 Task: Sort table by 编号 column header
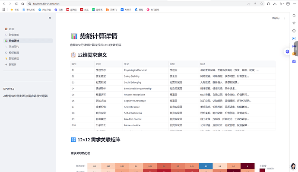[x=82, y=64]
